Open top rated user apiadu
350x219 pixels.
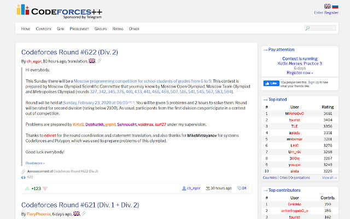click(x=294, y=132)
